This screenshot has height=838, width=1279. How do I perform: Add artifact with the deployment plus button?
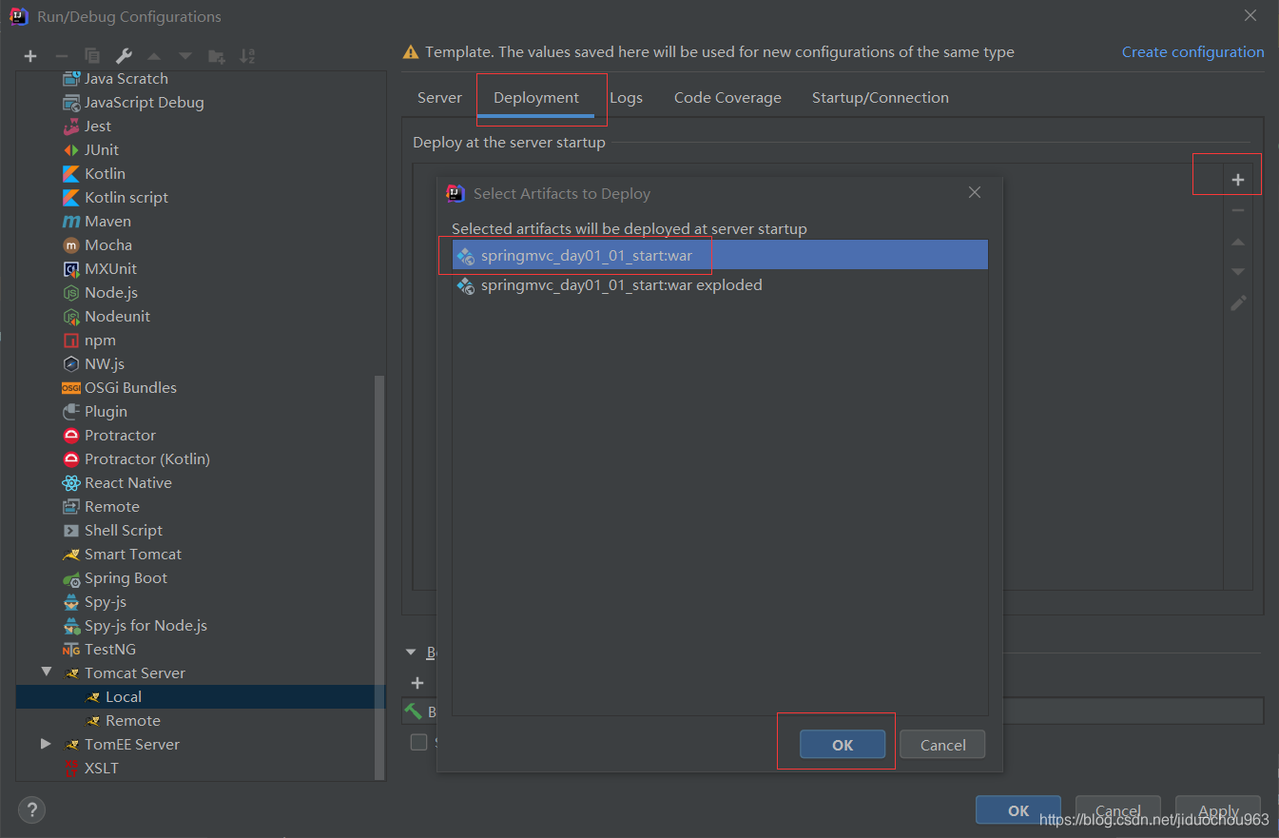click(1238, 180)
